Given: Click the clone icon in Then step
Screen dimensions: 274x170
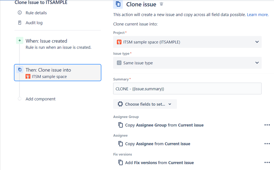Looking at the screenshot, I should pyautogui.click(x=20, y=70).
